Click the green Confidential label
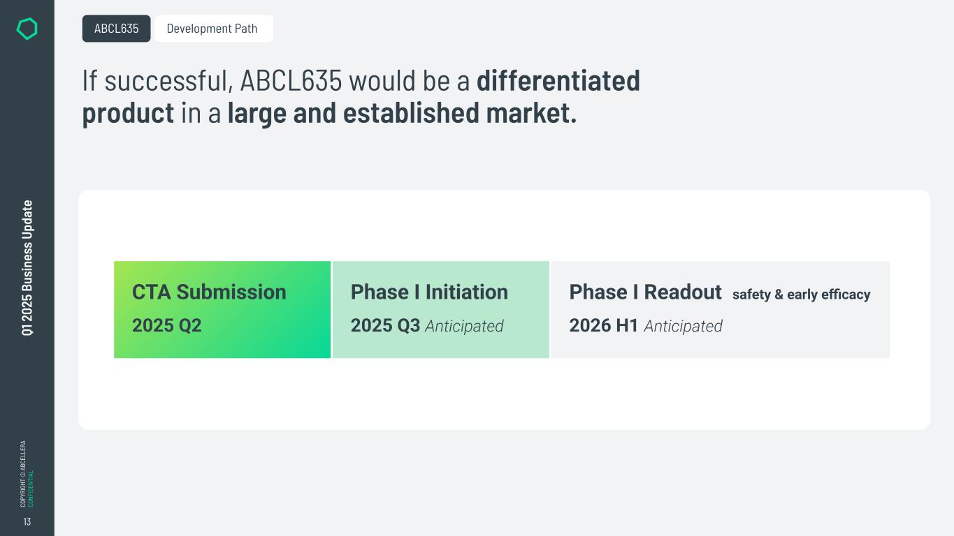Screen dimensions: 954x536 [x=31, y=489]
